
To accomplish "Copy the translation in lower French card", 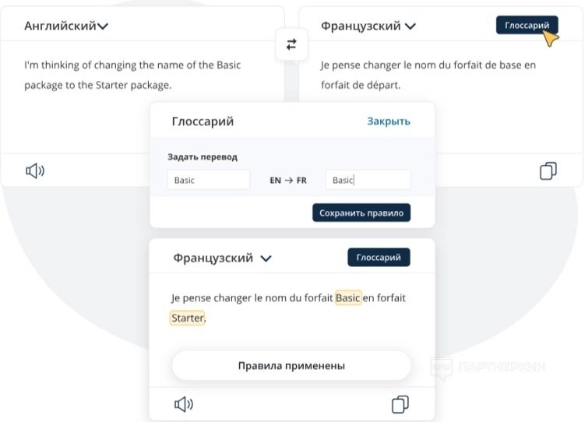I will click(x=400, y=404).
